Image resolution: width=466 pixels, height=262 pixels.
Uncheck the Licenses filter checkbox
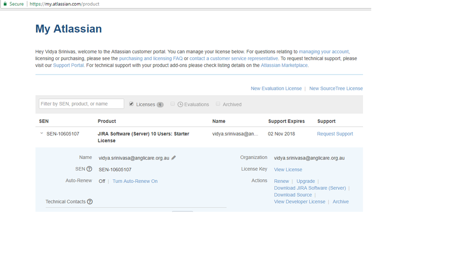pyautogui.click(x=132, y=104)
